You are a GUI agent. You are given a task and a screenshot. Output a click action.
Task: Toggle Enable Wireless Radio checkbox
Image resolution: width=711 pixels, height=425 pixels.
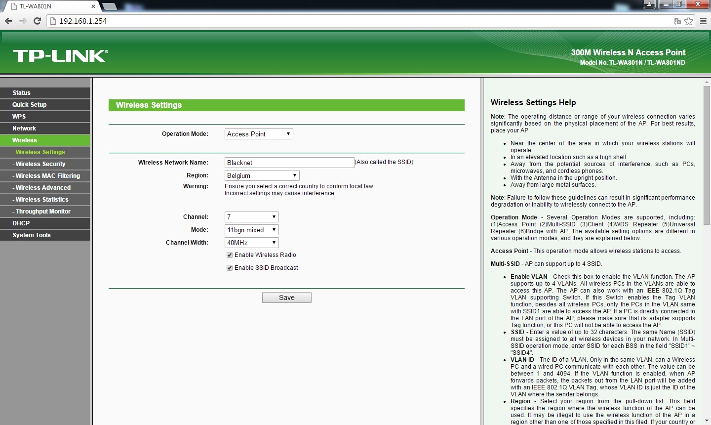point(230,255)
